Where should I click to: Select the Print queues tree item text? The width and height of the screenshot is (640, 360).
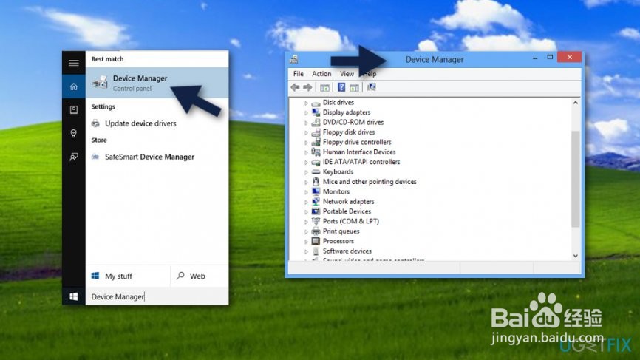[341, 231]
